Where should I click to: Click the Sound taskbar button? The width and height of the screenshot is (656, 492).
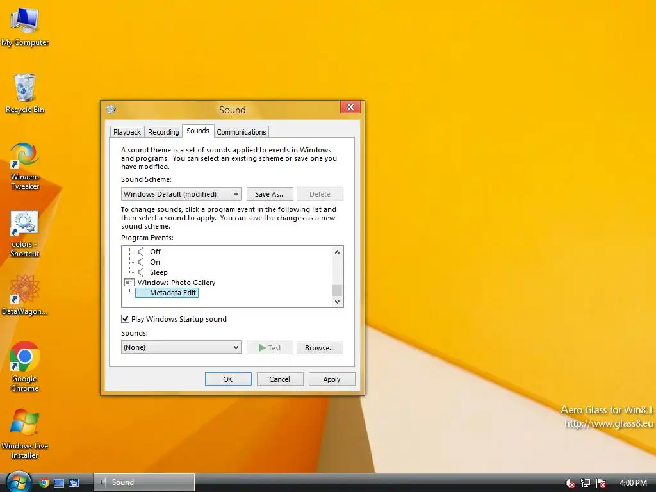144,482
